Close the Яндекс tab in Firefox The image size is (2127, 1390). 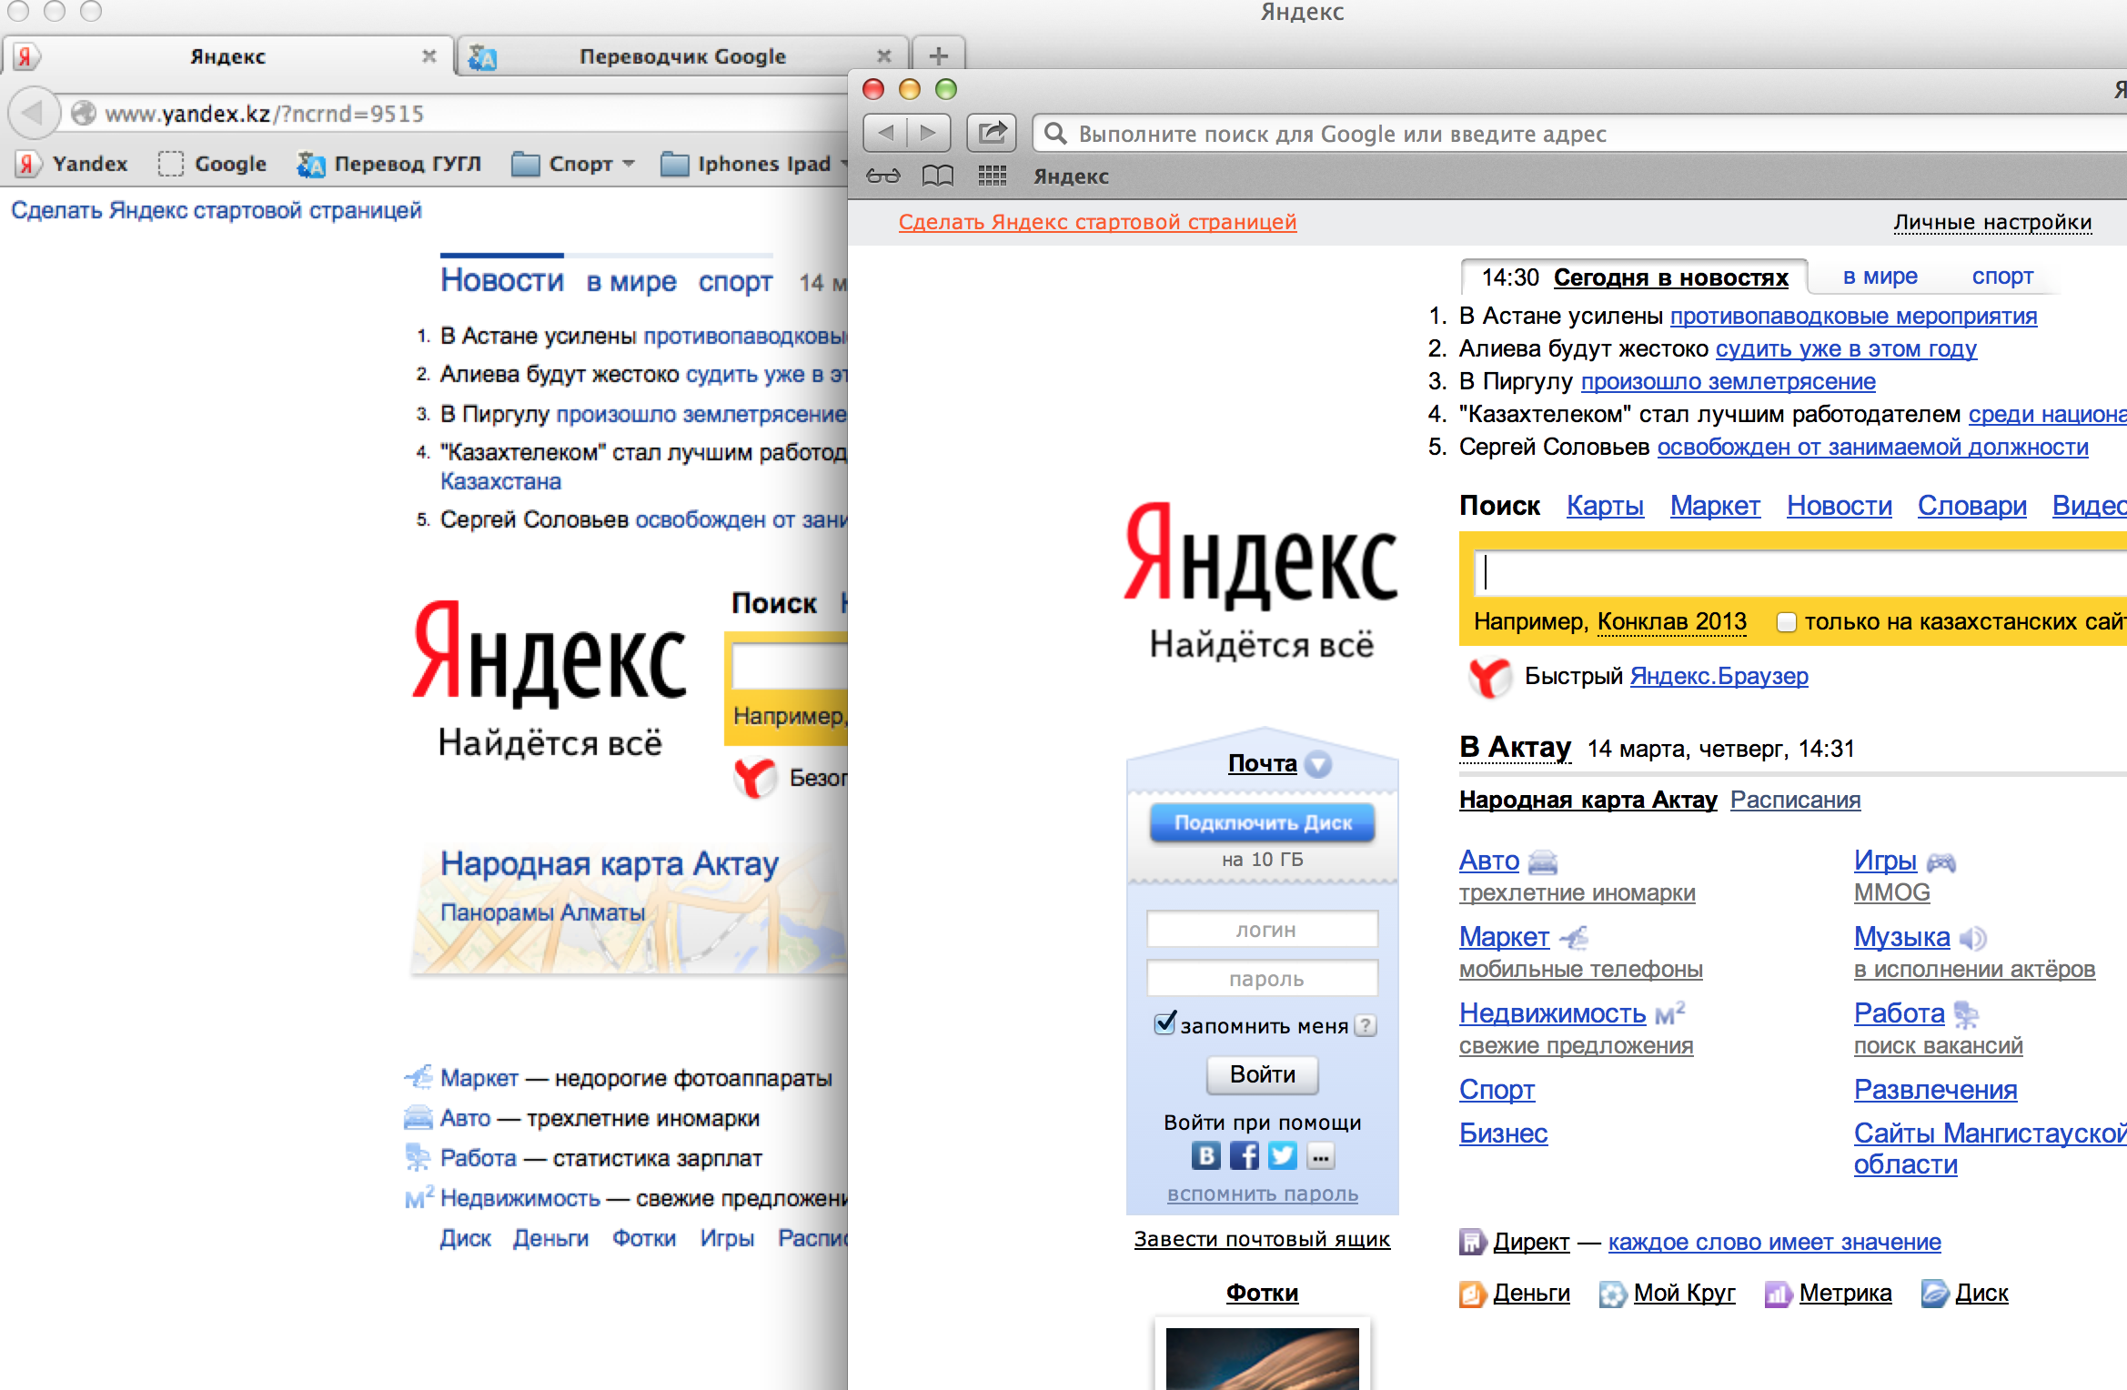click(429, 56)
